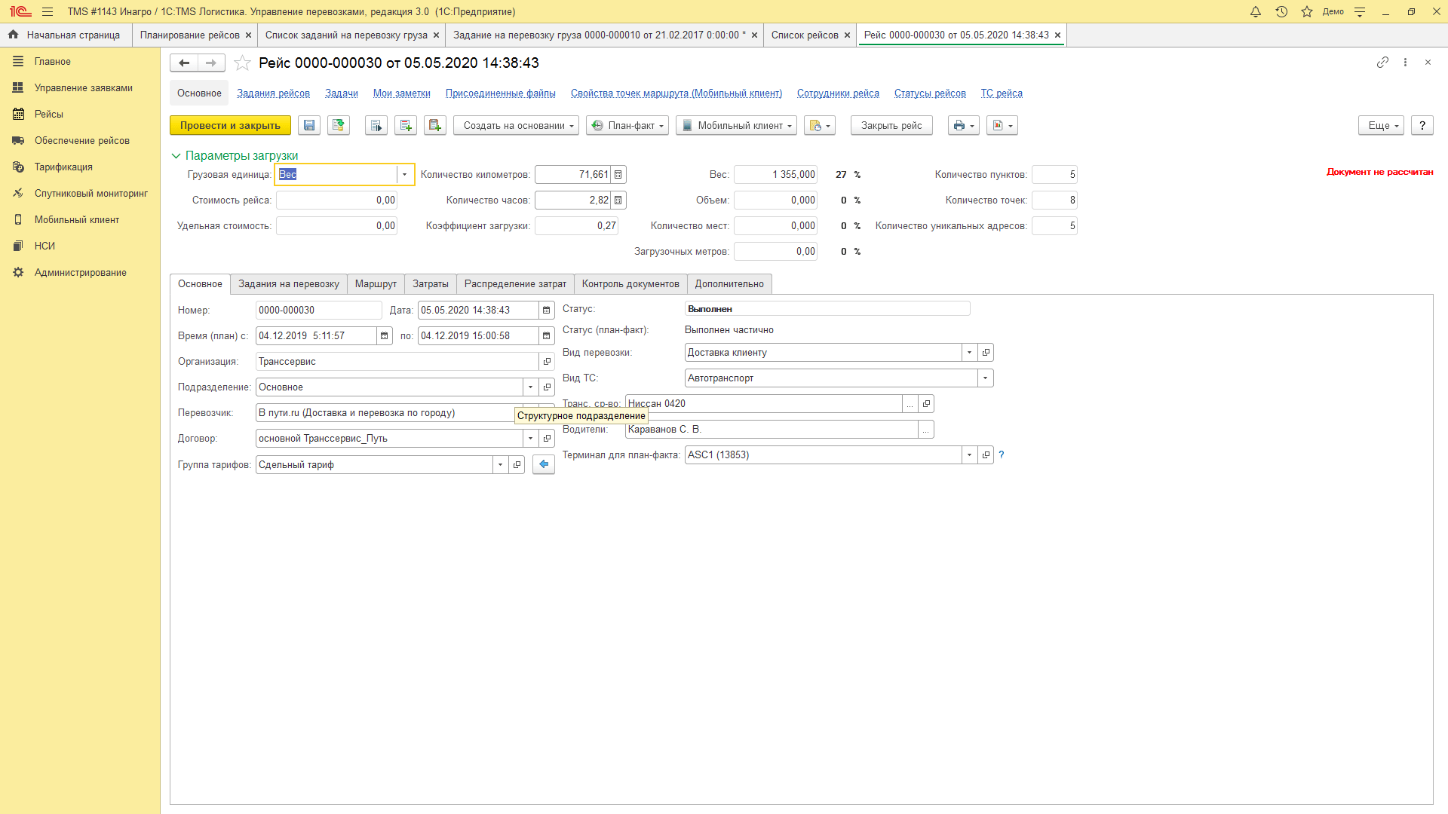Open the Задания рейсов link
This screenshot has width=1448, height=814.
[273, 93]
